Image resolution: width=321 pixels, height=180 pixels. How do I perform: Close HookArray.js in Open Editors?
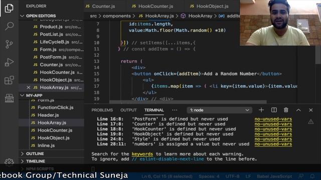click(x=29, y=87)
